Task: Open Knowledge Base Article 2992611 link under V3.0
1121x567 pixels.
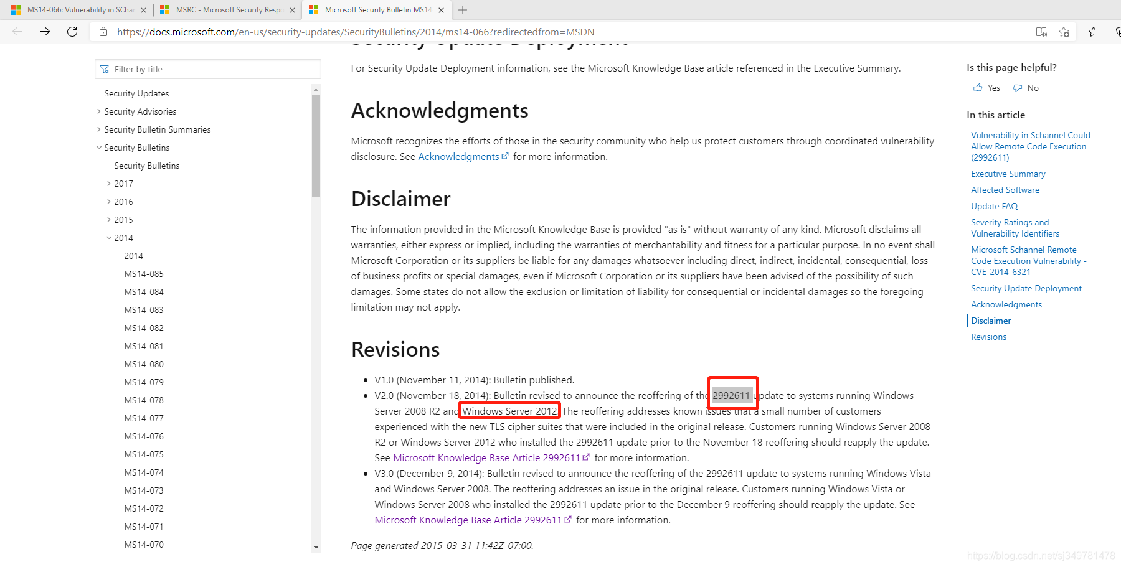Action: pos(473,520)
